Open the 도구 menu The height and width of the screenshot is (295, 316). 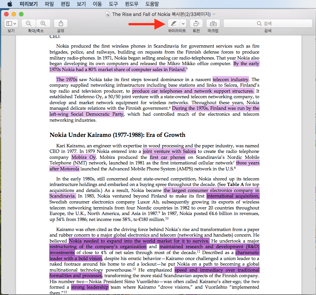coord(113,4)
